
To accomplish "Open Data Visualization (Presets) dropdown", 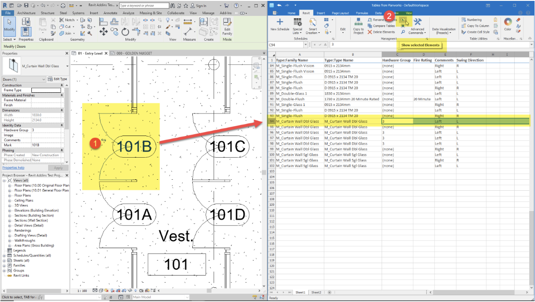I will pos(443,31).
